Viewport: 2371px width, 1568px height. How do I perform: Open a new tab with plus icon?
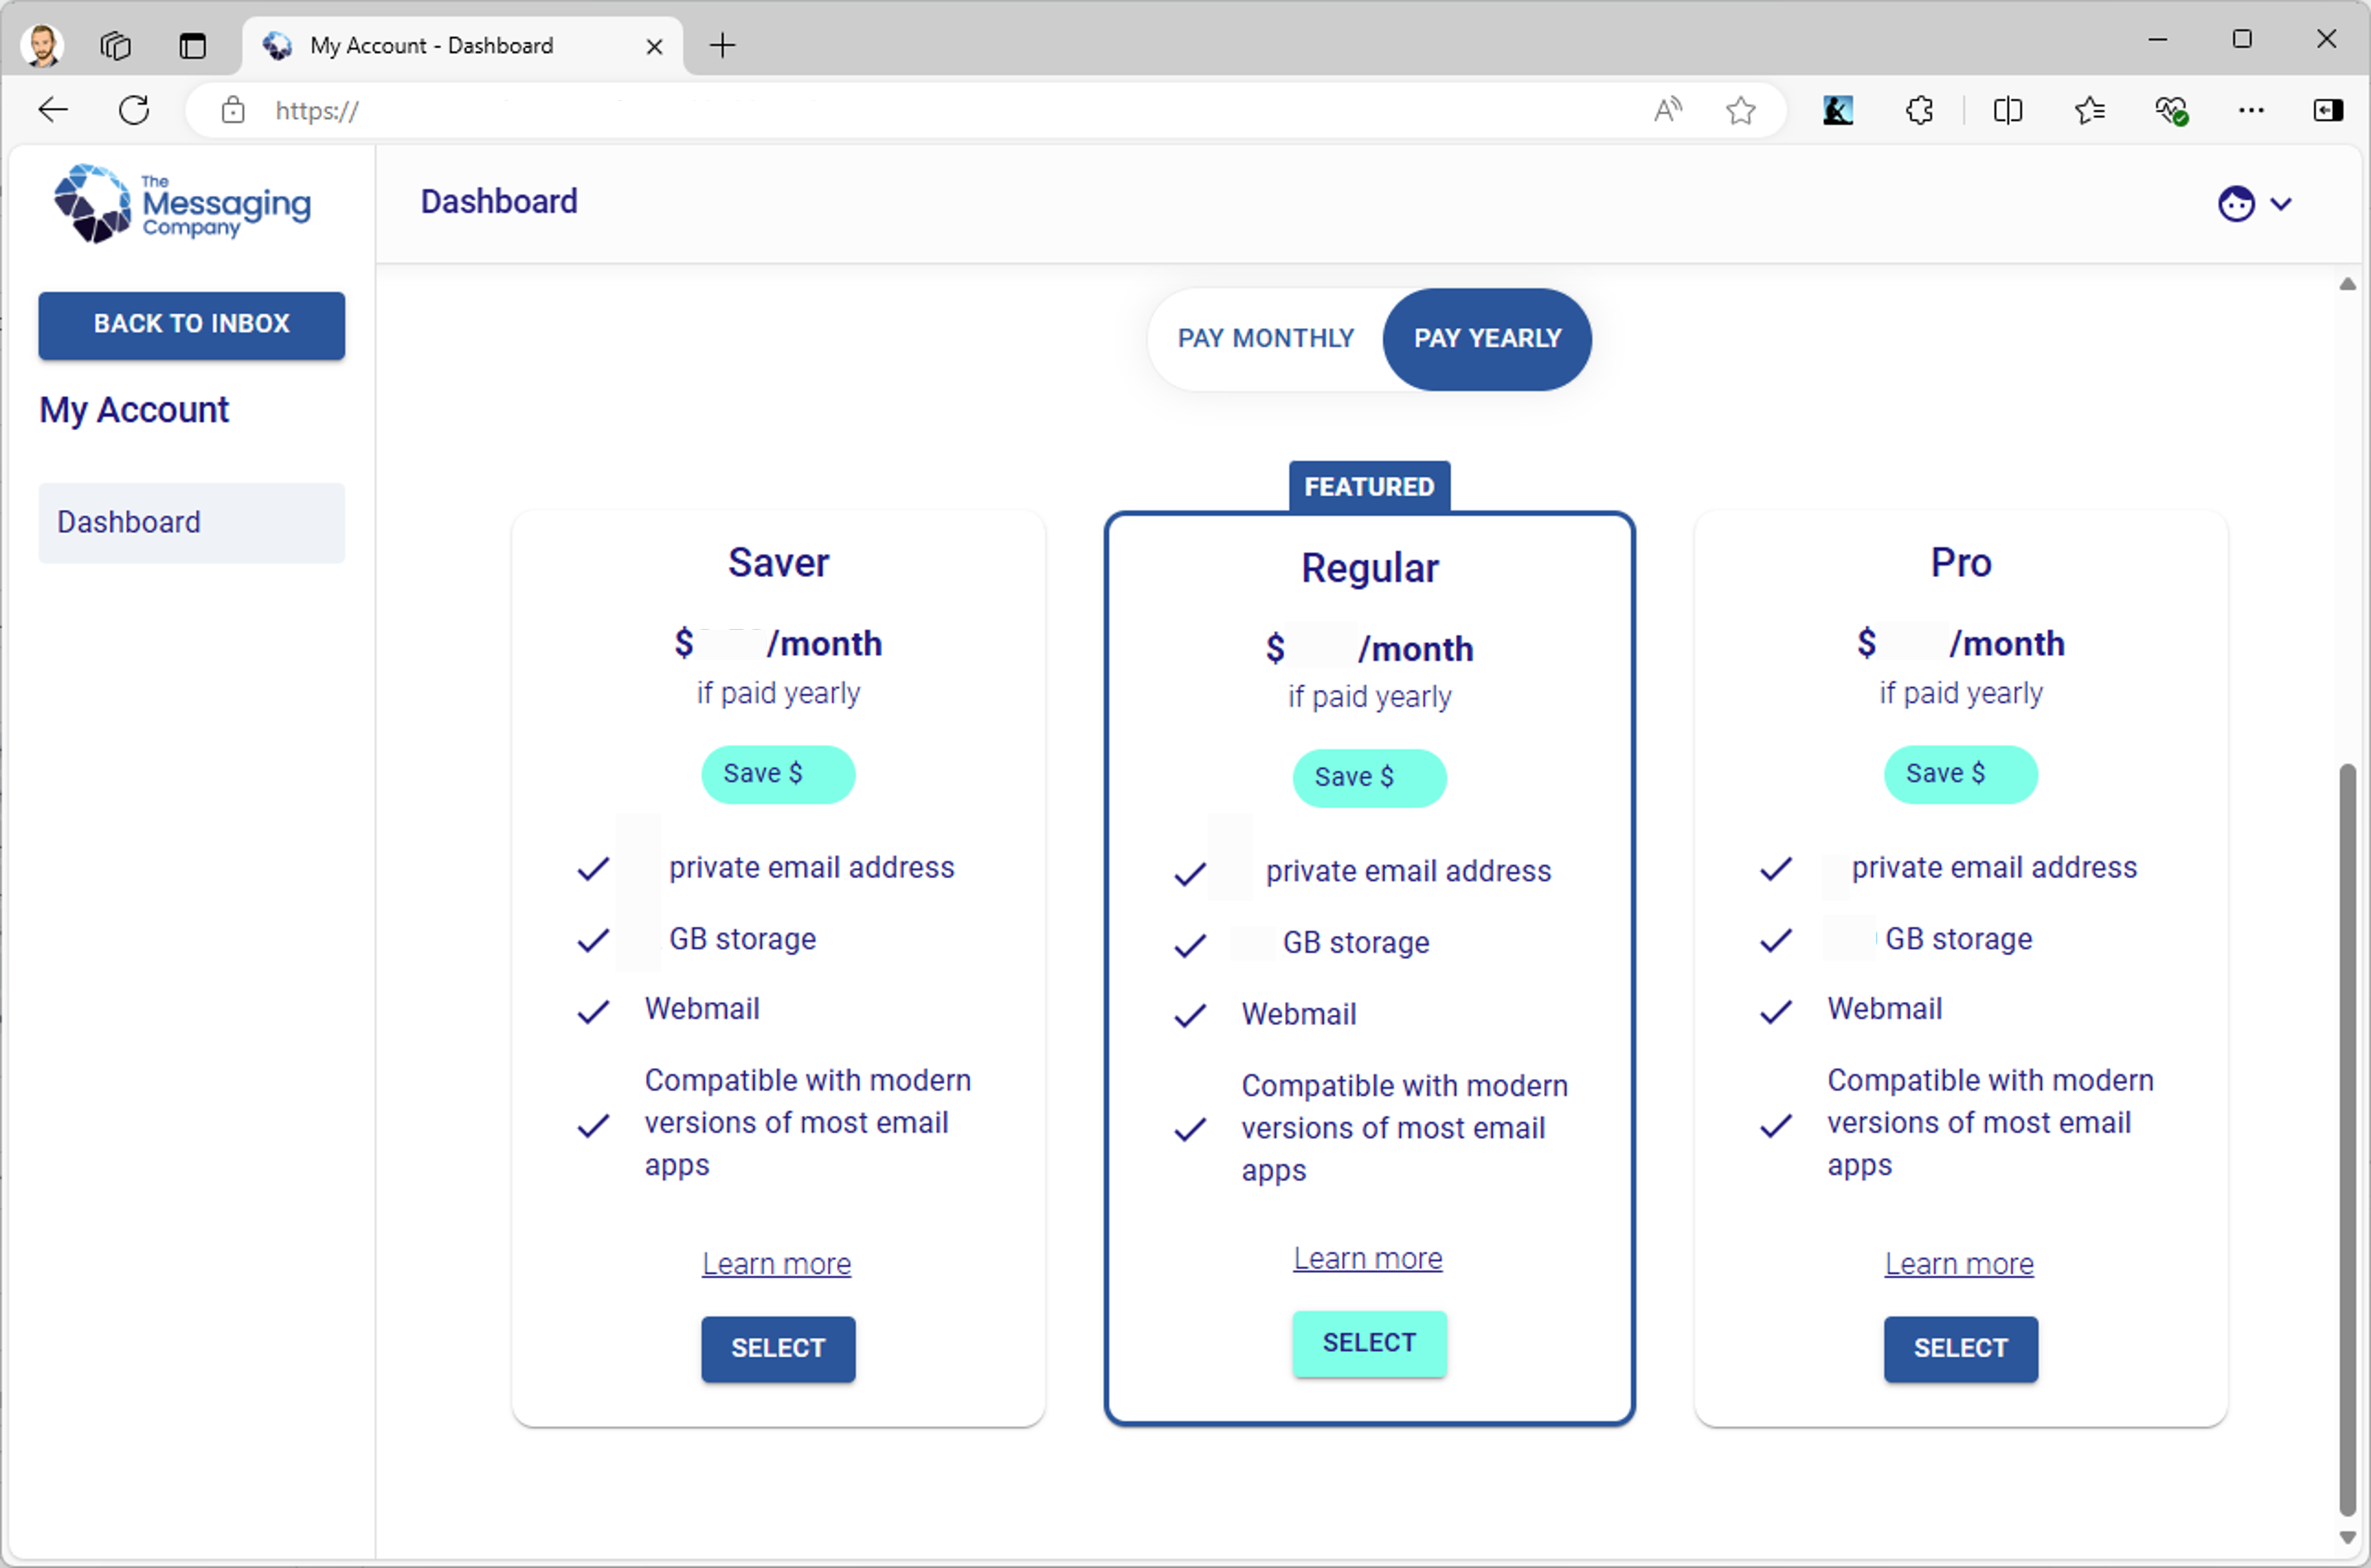pyautogui.click(x=722, y=45)
